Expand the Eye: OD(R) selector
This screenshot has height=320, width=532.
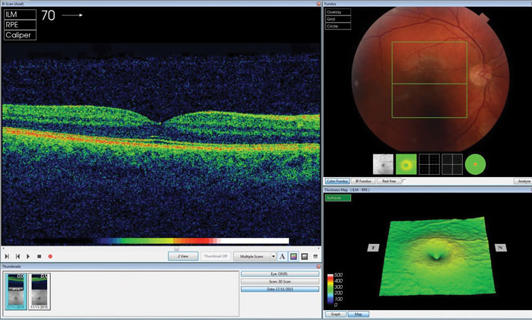[x=279, y=274]
